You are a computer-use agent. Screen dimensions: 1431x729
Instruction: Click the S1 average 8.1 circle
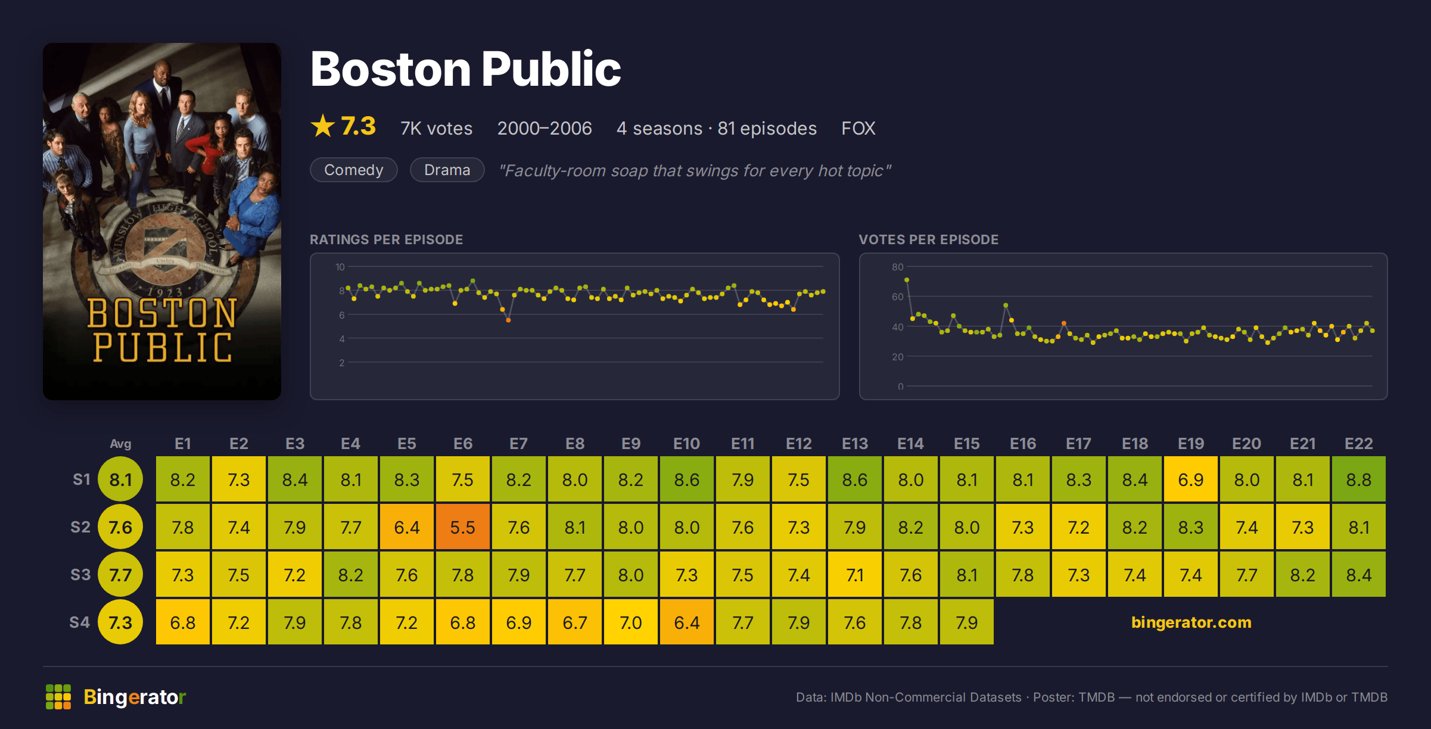pos(120,479)
